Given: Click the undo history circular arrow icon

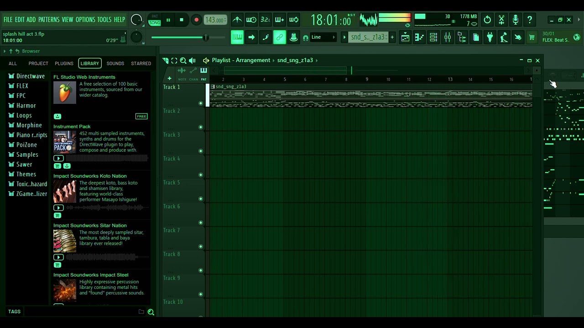Looking at the screenshot, I should pos(487,20).
